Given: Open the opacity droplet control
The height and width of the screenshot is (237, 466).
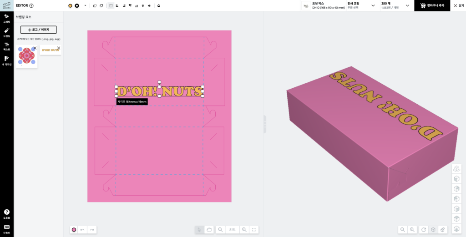Looking at the screenshot, I should [x=158, y=5].
